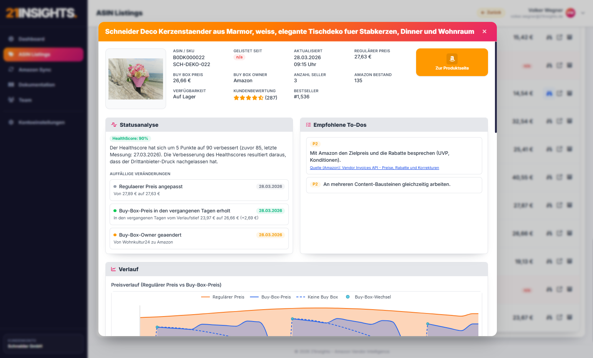Click the Kontoeinstellungen gear icon in the sidebar

[x=11, y=122]
